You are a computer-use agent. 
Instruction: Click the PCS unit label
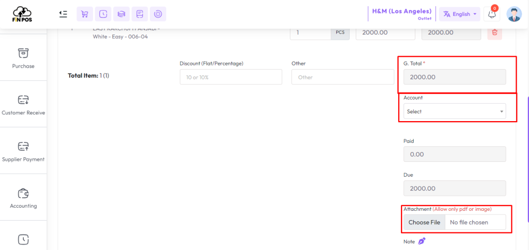[340, 32]
